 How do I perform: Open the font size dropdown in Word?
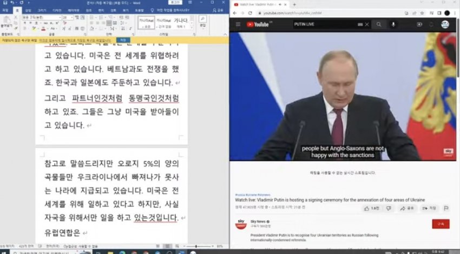click(x=71, y=17)
